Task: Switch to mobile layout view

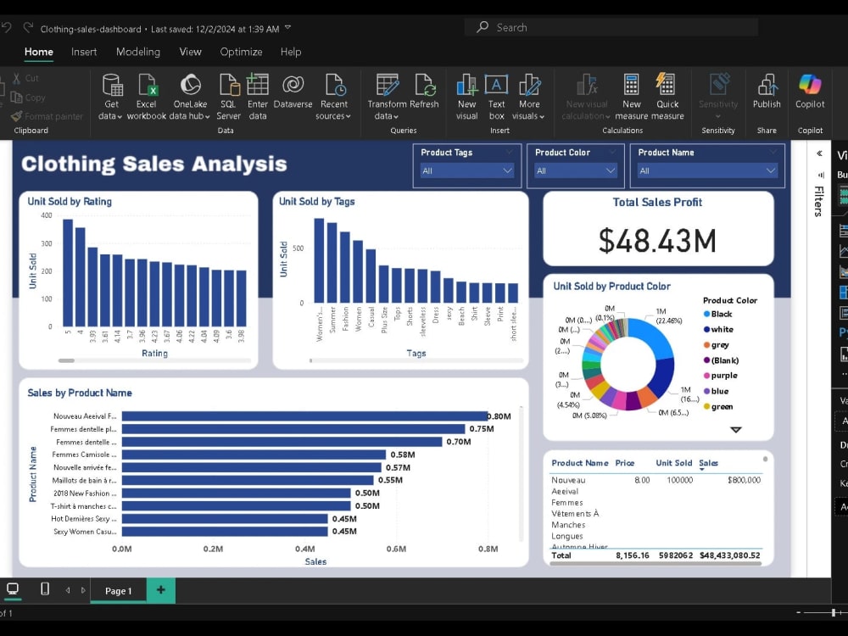Action: click(x=45, y=589)
